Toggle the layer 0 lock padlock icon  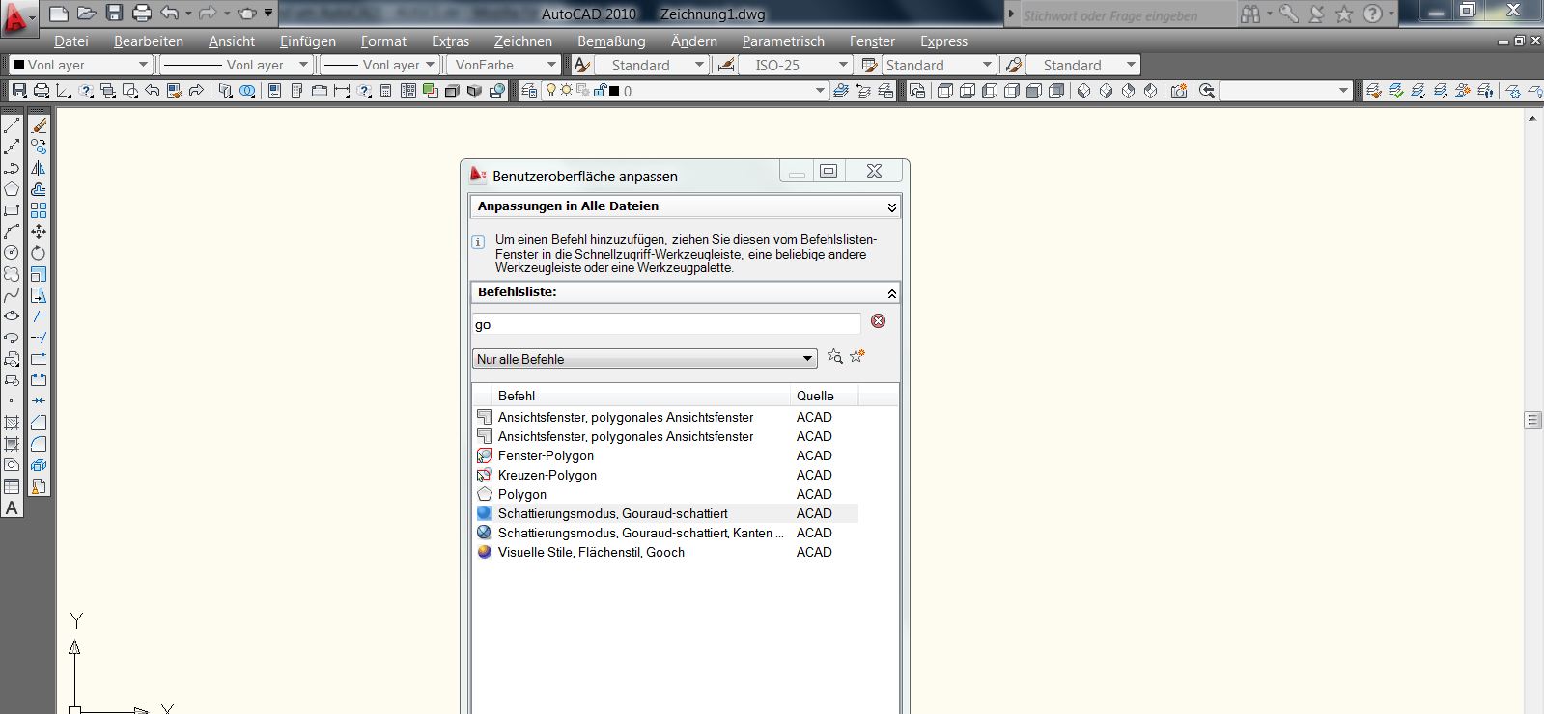(x=599, y=91)
